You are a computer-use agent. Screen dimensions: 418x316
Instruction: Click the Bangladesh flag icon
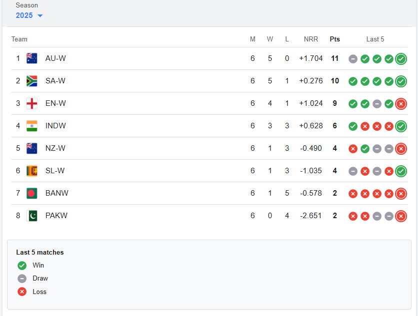(32, 193)
